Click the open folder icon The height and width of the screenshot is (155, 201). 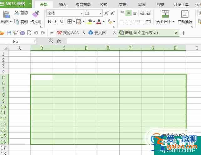coord(2,33)
